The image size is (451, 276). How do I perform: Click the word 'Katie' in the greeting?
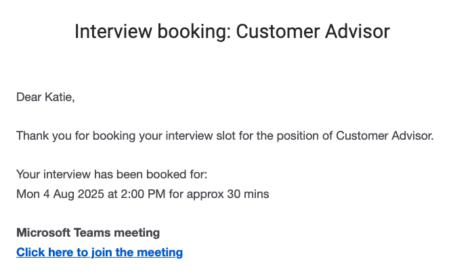[x=58, y=97]
